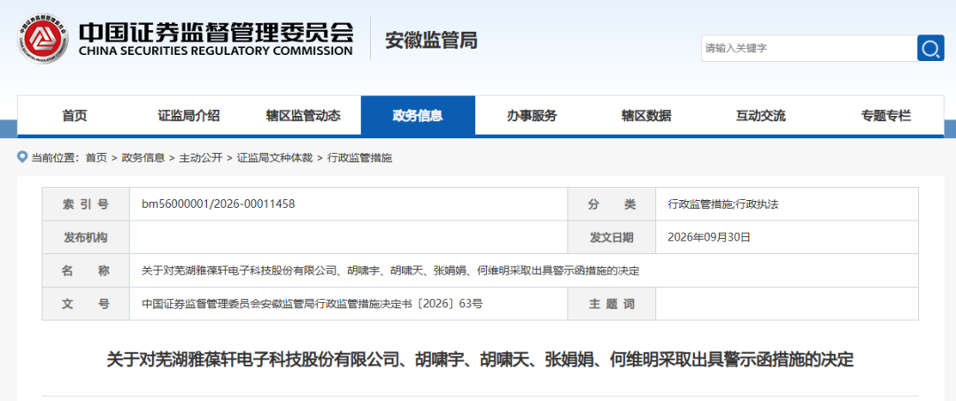Image resolution: width=956 pixels, height=401 pixels.
Task: Click the 名称 row's document title value
Action: (x=390, y=270)
